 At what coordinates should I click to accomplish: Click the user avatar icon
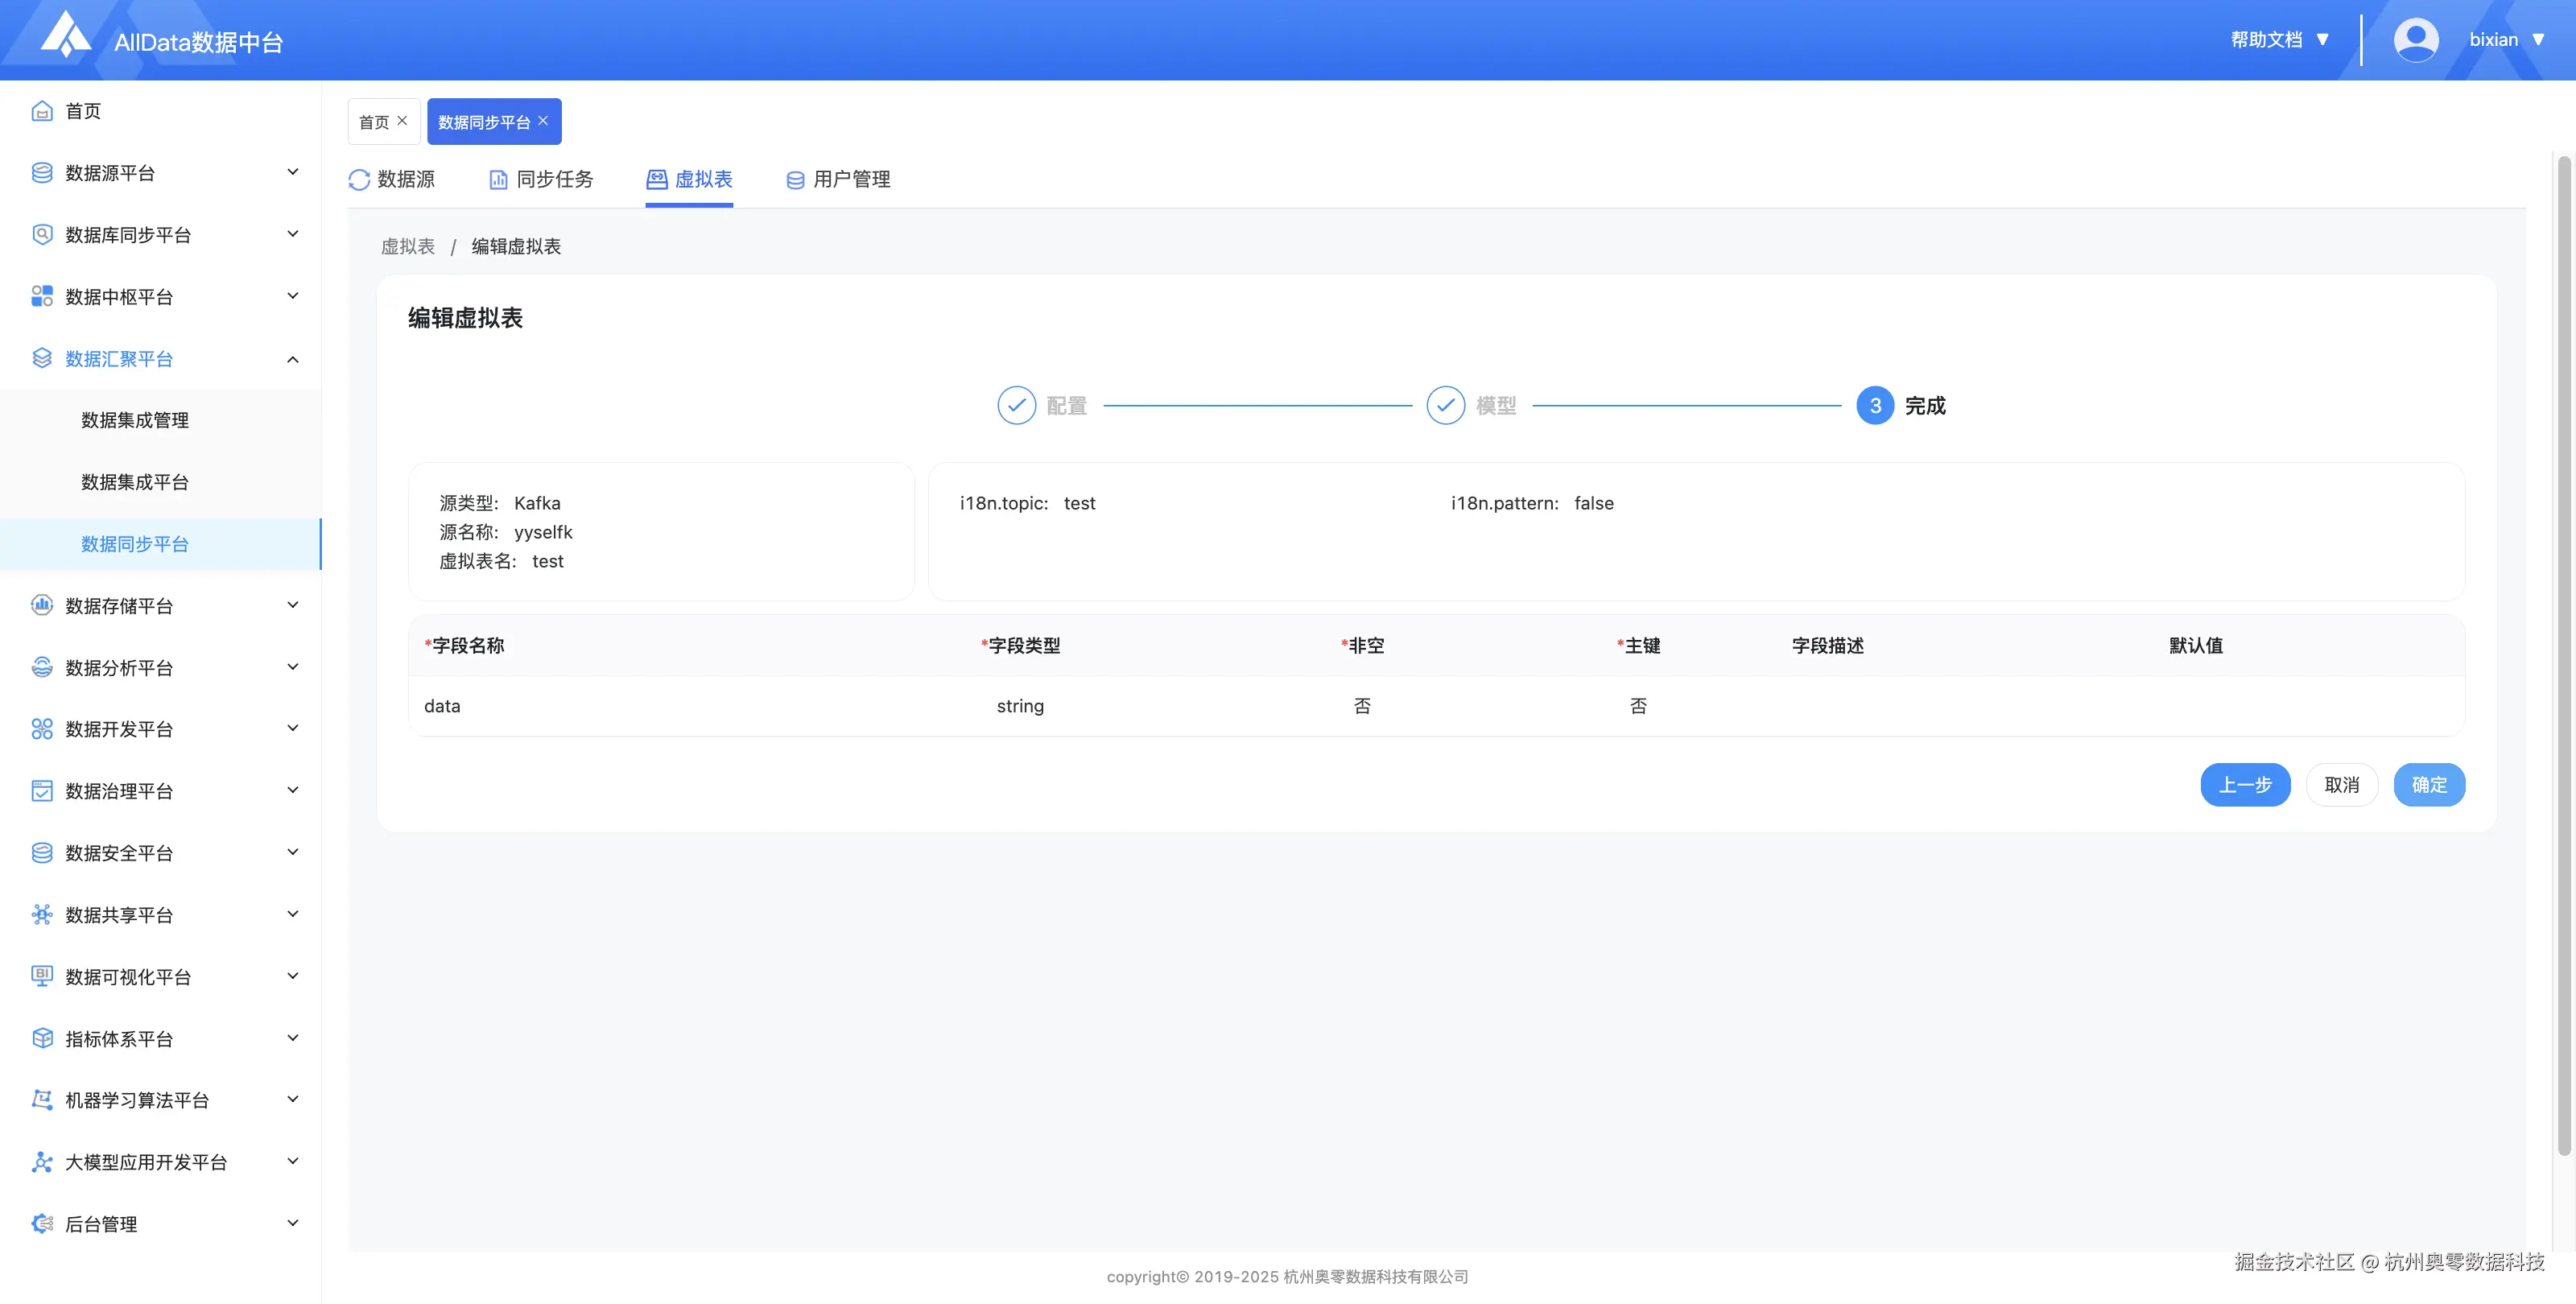[x=2415, y=40]
